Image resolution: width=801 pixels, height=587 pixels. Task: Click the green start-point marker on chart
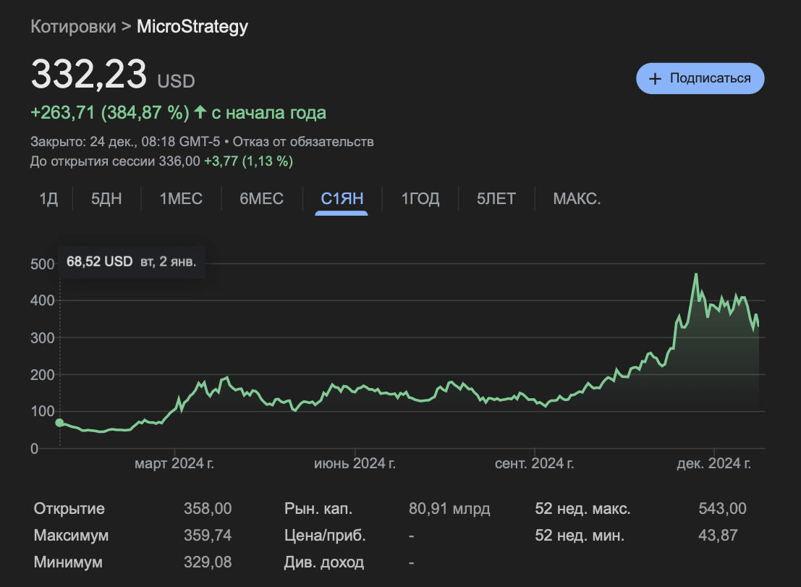click(60, 423)
